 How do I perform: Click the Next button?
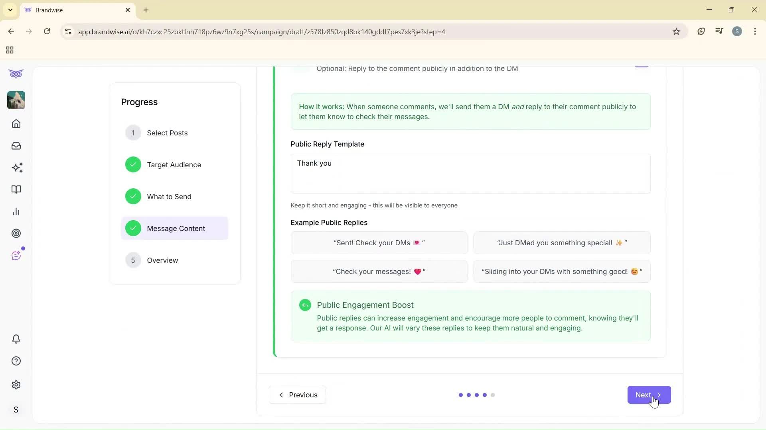[x=648, y=395]
